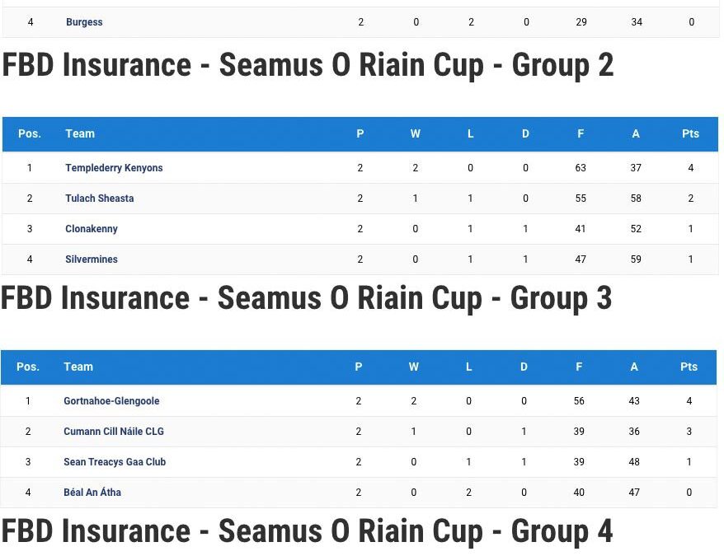This screenshot has width=724, height=556.
Task: Click the Group 2 section heading
Action: click(x=308, y=65)
